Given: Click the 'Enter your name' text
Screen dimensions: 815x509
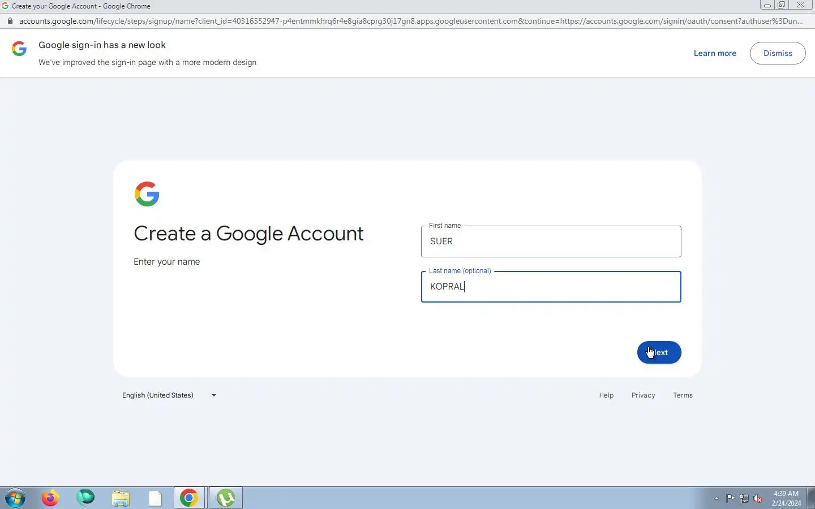Looking at the screenshot, I should [x=166, y=262].
